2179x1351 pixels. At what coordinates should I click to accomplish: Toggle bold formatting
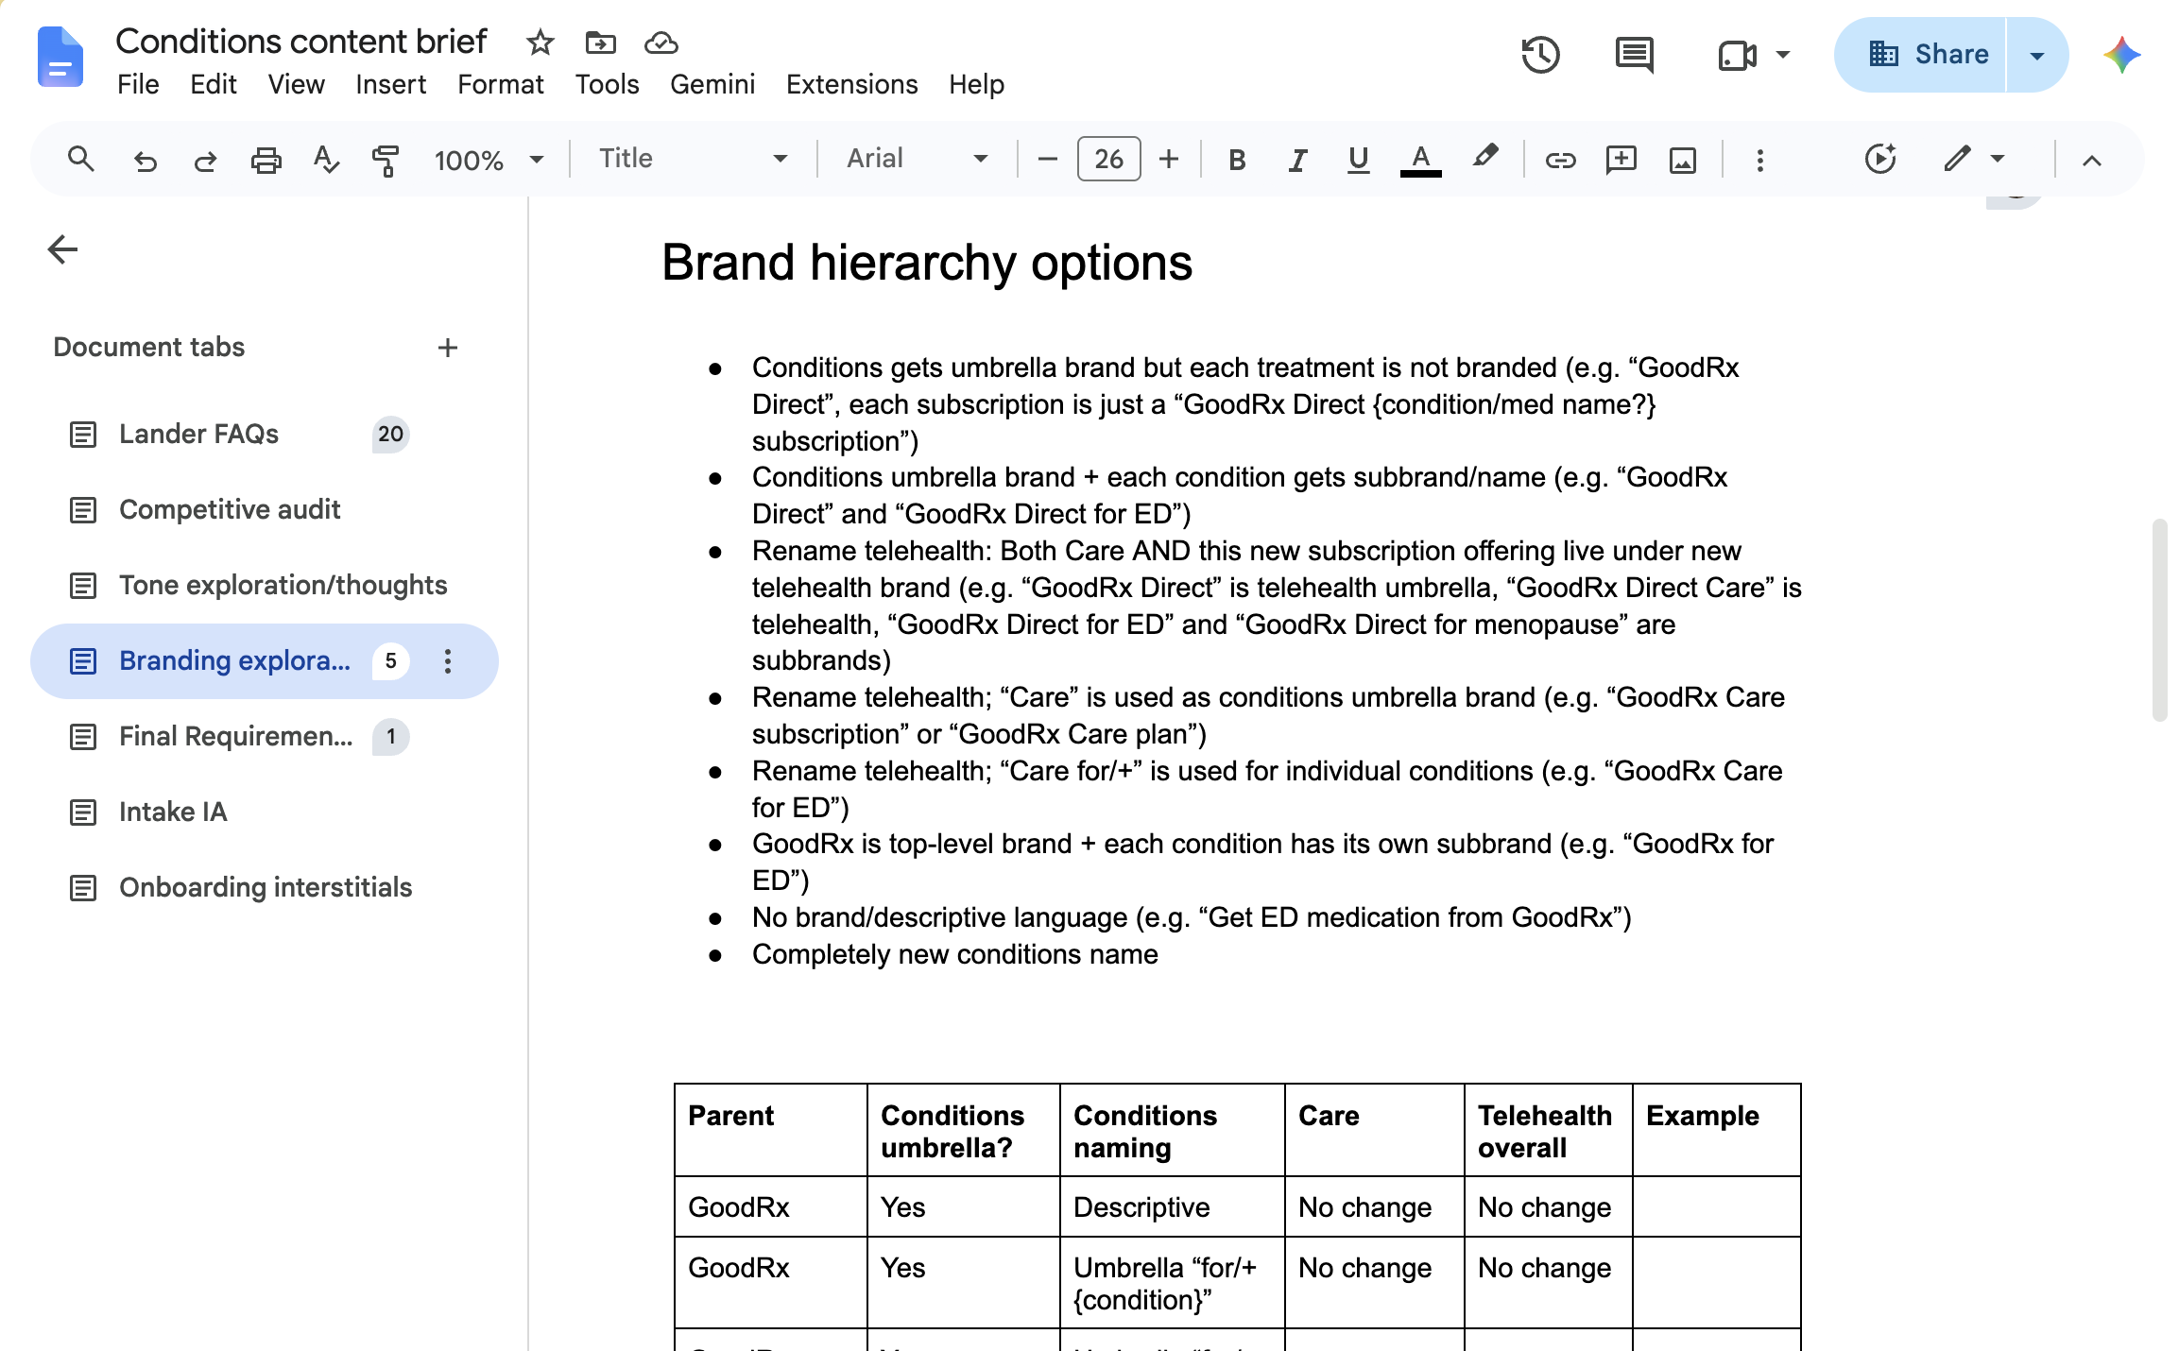tap(1237, 160)
